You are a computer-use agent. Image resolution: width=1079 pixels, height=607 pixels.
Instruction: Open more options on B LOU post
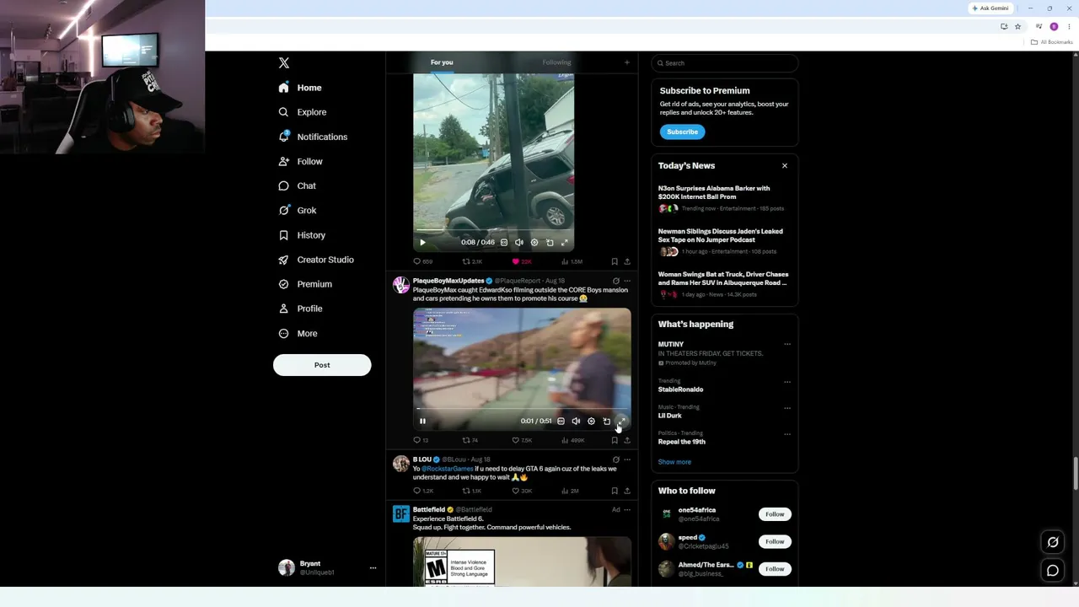coord(627,459)
